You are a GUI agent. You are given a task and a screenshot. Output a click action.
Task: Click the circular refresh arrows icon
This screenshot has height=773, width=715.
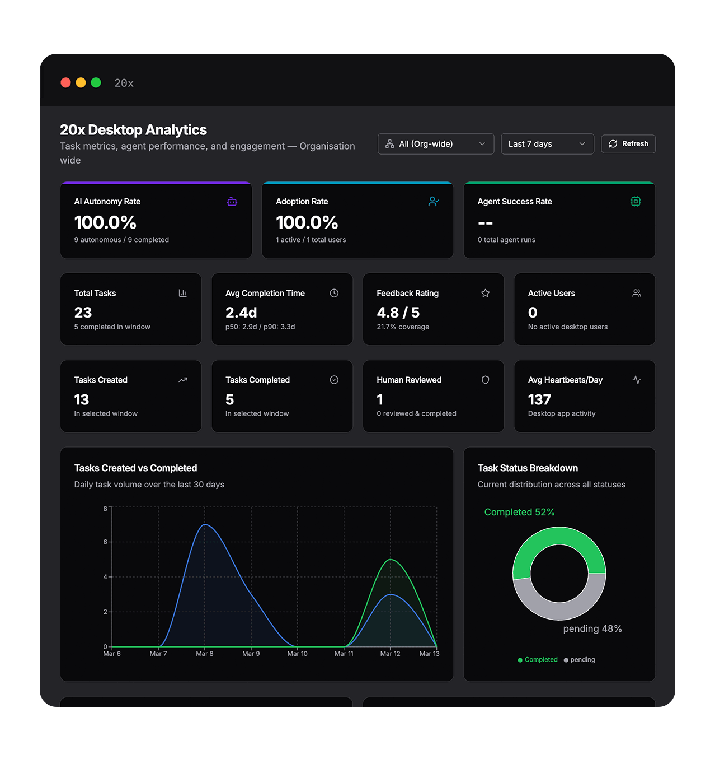point(613,144)
